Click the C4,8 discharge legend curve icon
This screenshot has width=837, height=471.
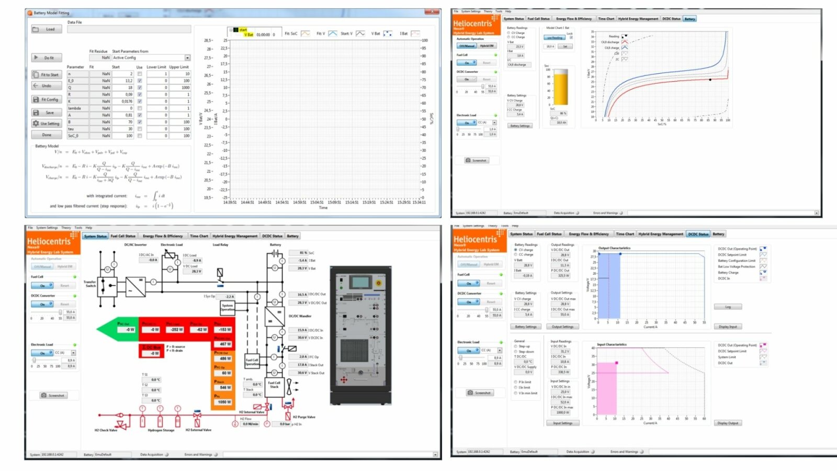[x=625, y=42]
